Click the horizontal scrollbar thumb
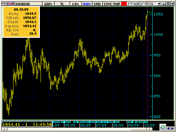 [x=139, y=129]
